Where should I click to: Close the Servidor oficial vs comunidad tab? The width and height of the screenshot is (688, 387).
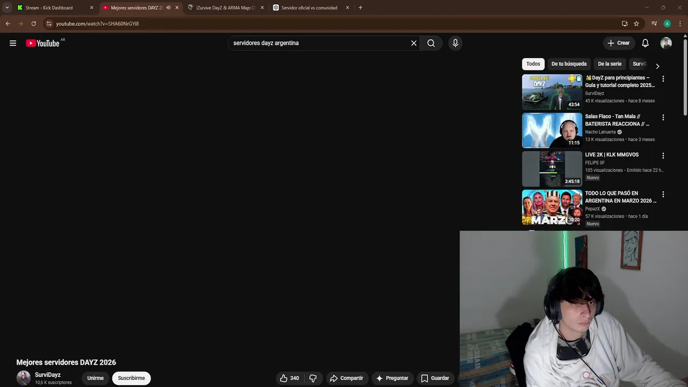click(347, 8)
